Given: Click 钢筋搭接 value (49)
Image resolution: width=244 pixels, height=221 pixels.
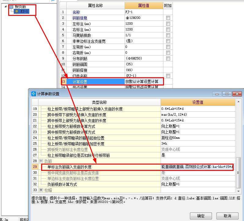Looking at the screenshot, I should [144, 70].
